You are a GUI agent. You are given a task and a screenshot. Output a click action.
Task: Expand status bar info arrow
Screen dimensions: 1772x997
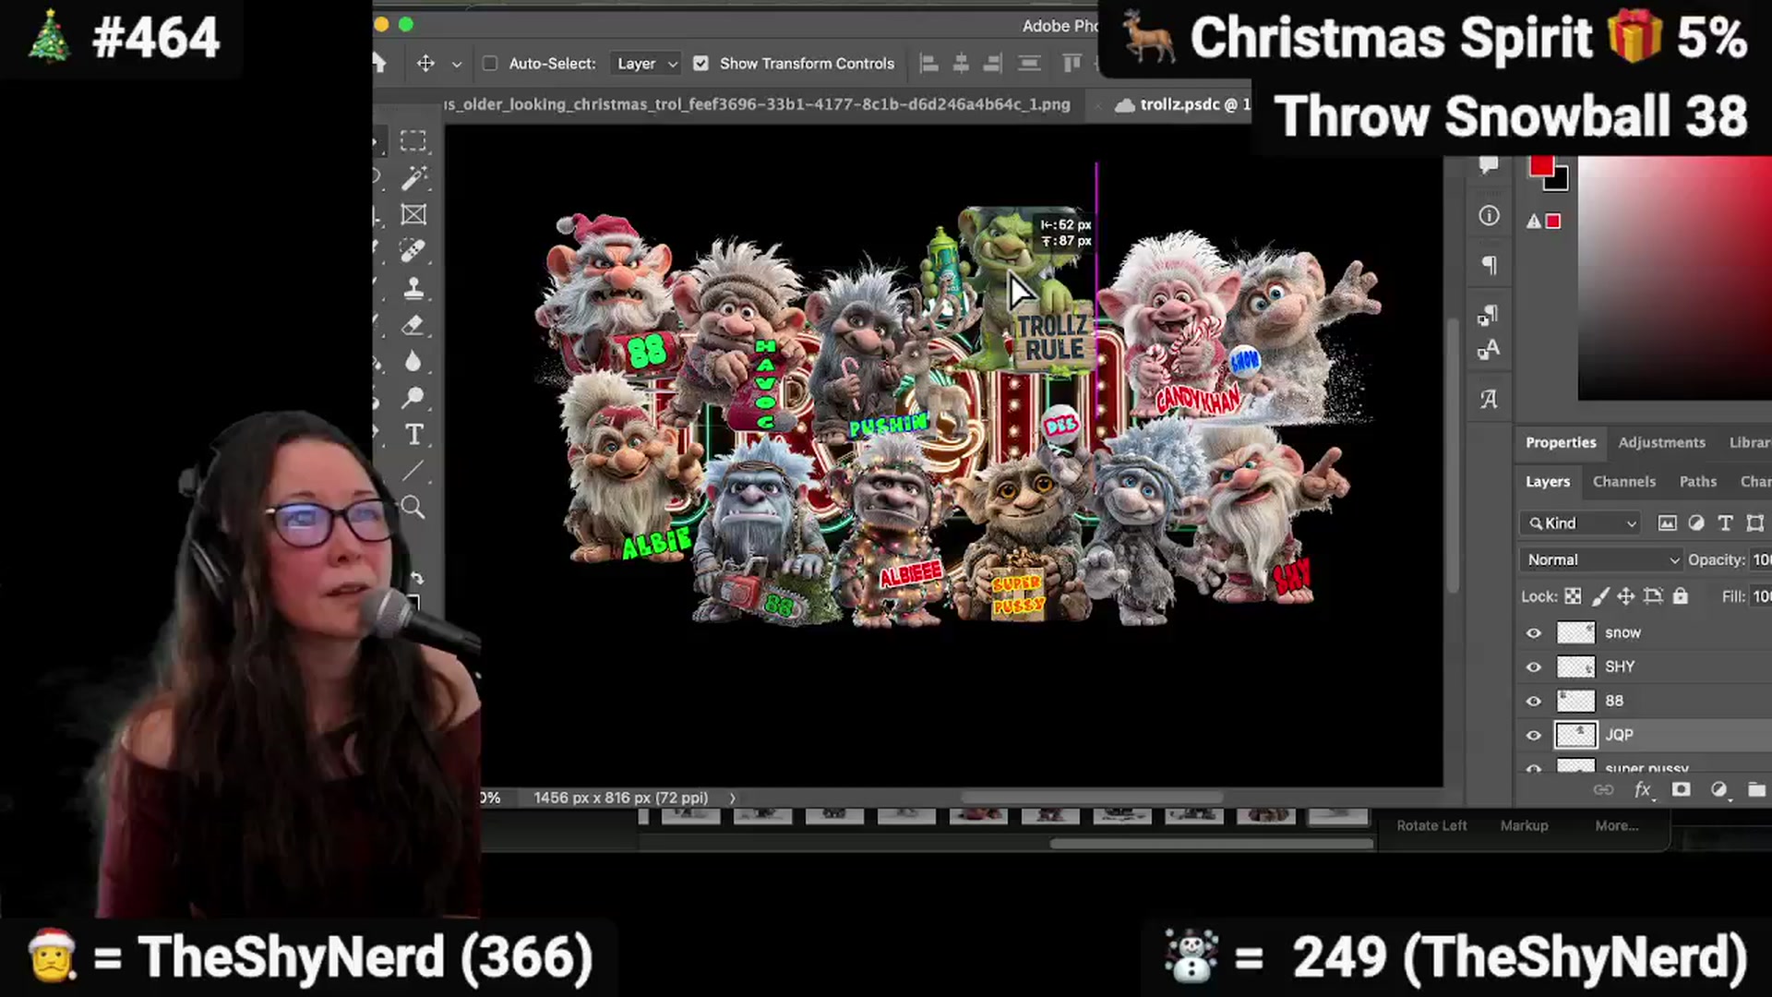[x=733, y=798]
